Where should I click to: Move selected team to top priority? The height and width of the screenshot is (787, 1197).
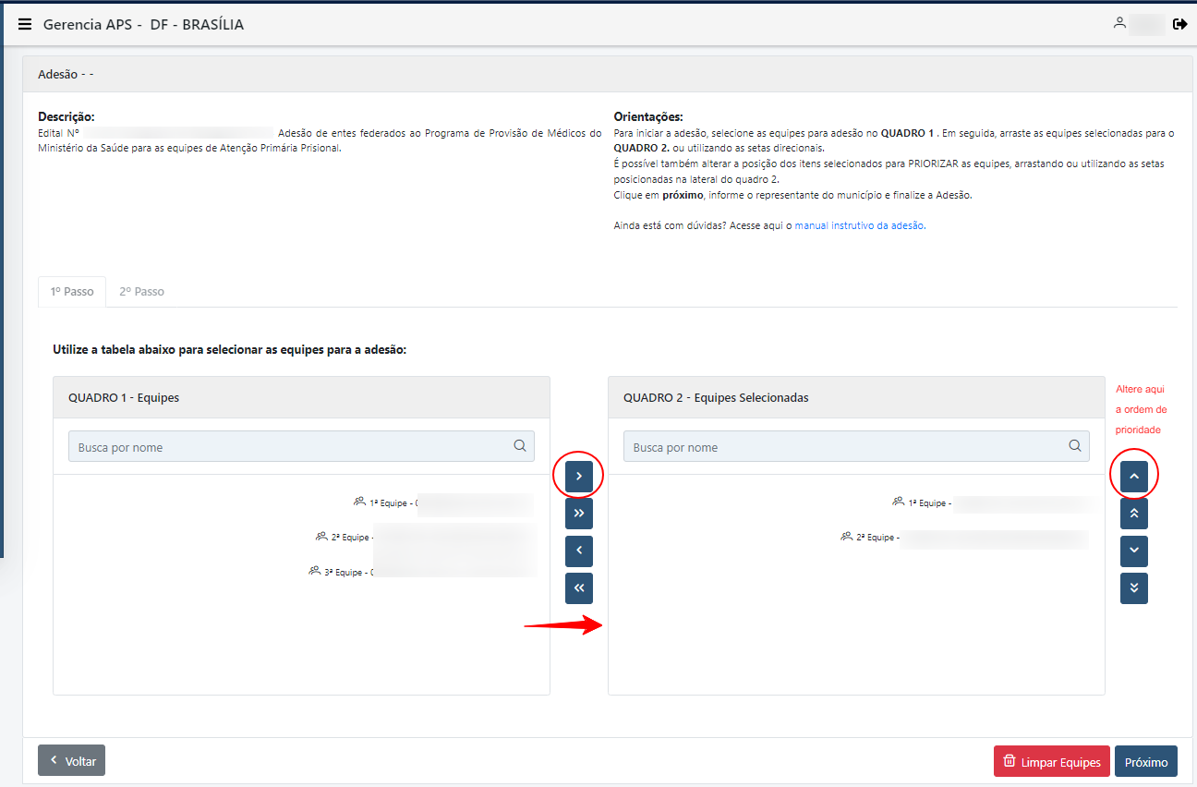pyautogui.click(x=1134, y=514)
